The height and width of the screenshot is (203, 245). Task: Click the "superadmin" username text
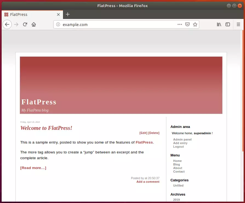coord(202,133)
